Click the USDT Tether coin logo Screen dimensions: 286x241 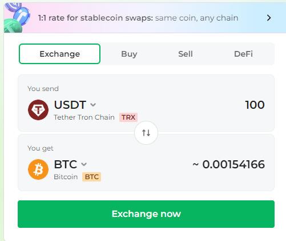(x=38, y=110)
